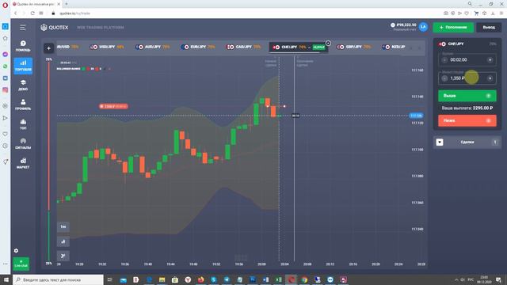Click the current price tag on price axis
The image size is (507, 285).
coord(416,116)
